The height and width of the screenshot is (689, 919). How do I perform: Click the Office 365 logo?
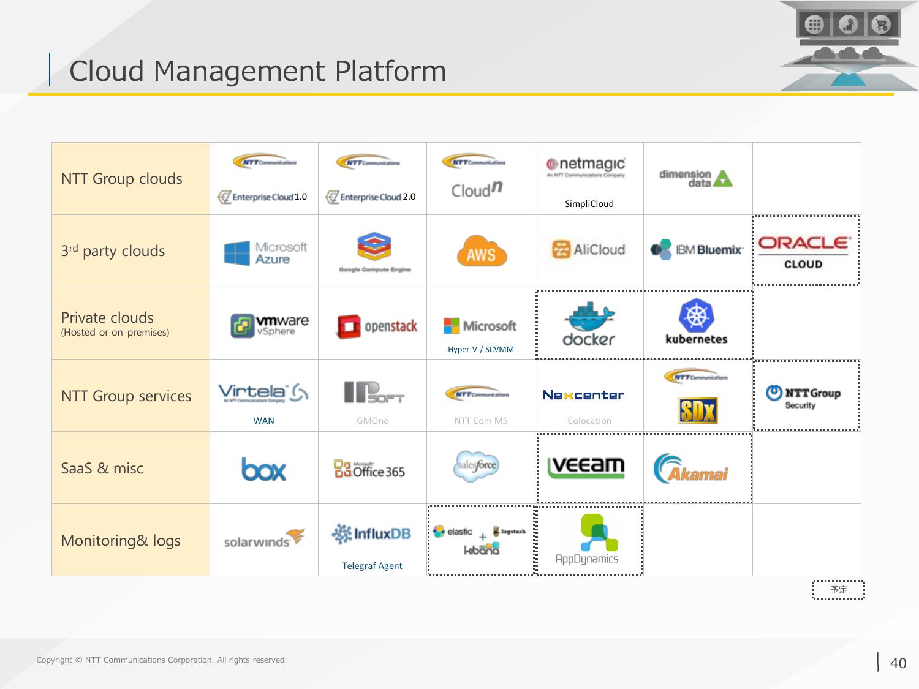[369, 469]
